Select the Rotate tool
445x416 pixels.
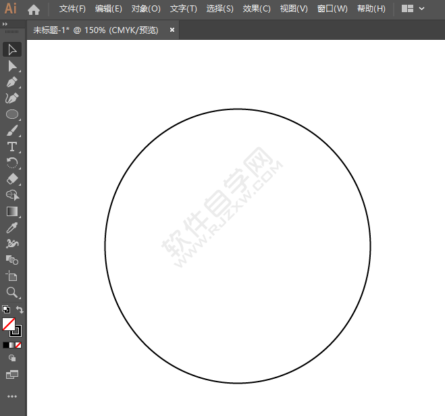[x=12, y=163]
